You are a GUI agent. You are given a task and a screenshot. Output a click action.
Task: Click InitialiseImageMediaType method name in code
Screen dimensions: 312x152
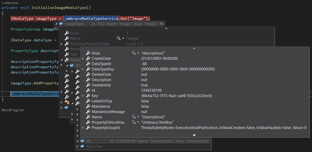click(x=59, y=8)
